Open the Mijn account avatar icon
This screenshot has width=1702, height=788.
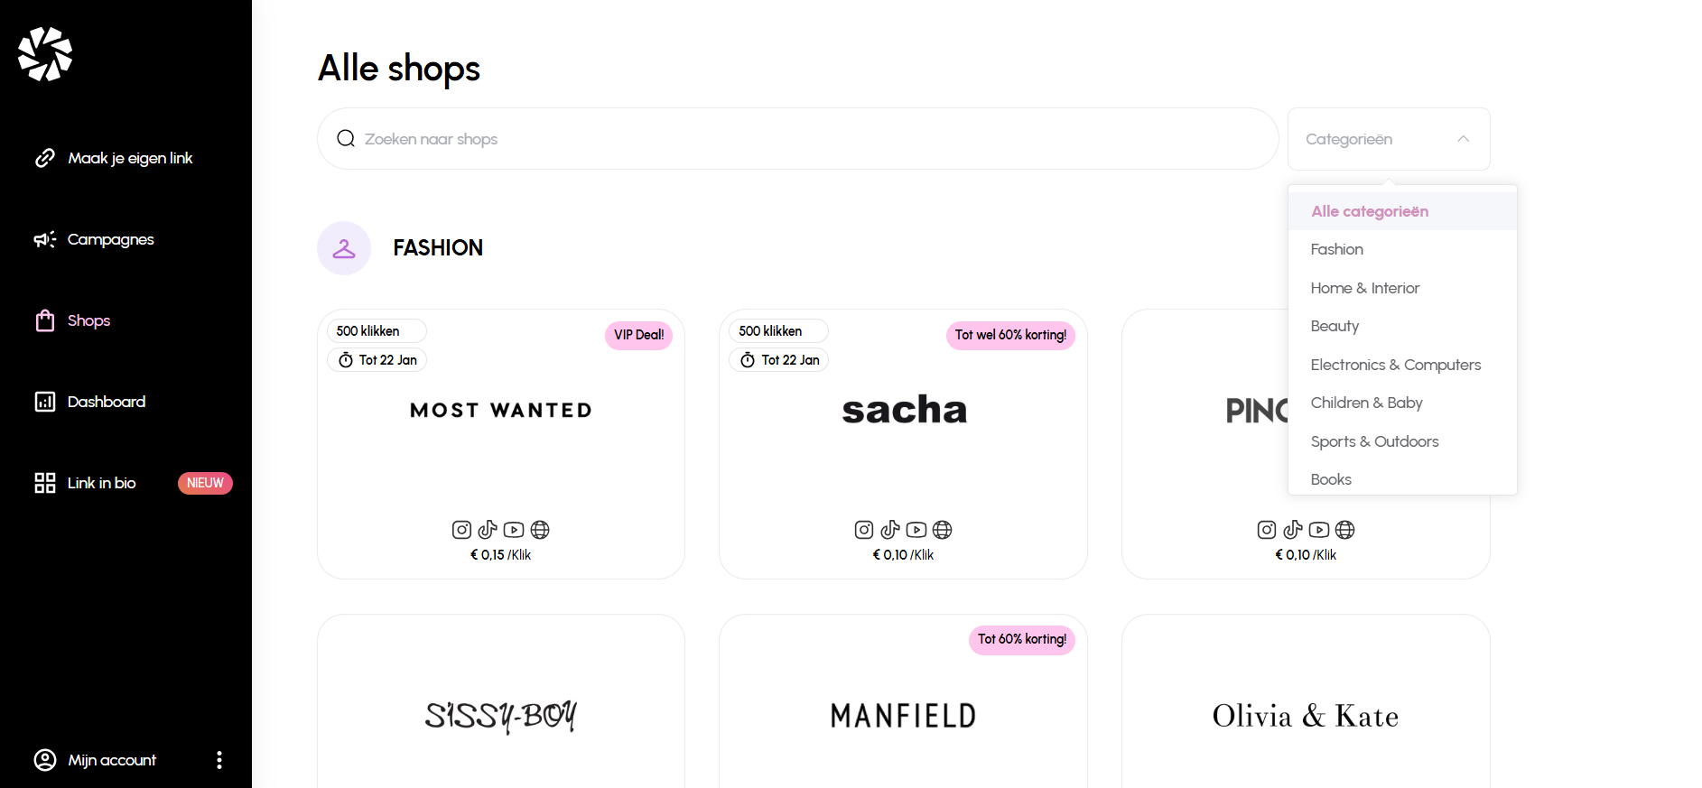[x=44, y=760]
